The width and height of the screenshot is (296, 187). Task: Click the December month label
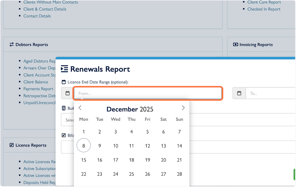[122, 109]
